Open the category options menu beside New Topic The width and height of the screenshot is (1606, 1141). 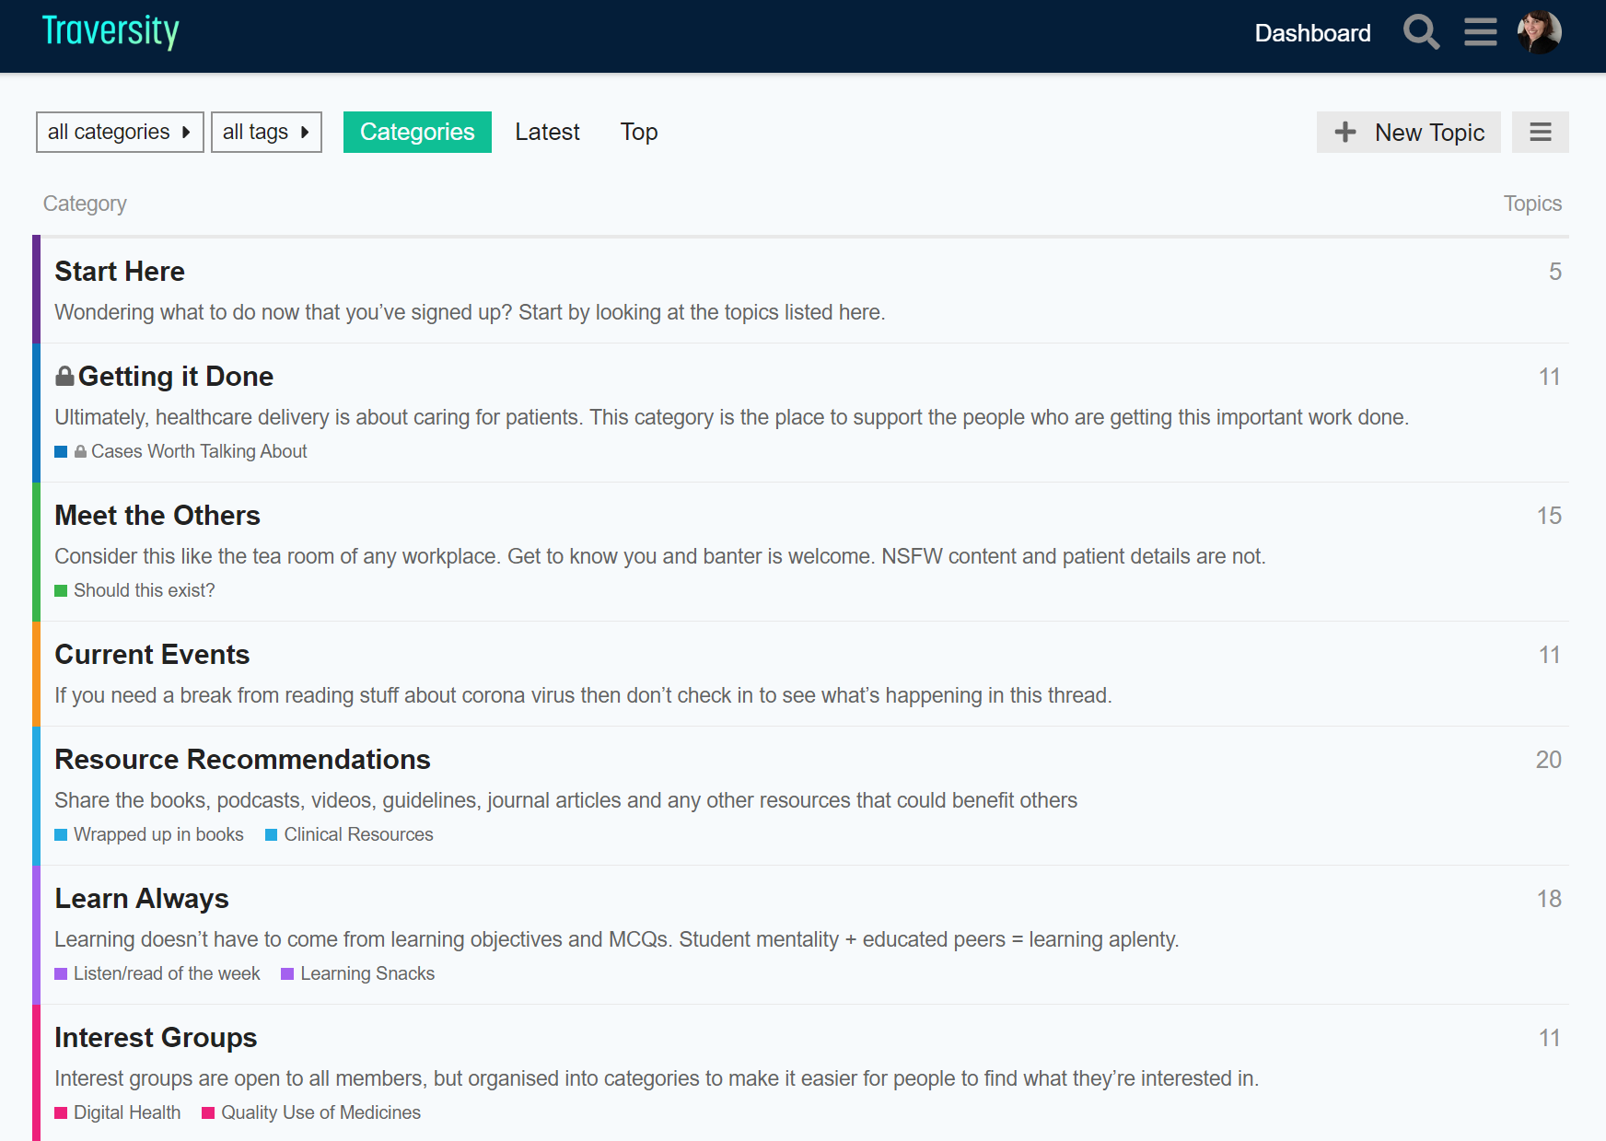click(1541, 132)
